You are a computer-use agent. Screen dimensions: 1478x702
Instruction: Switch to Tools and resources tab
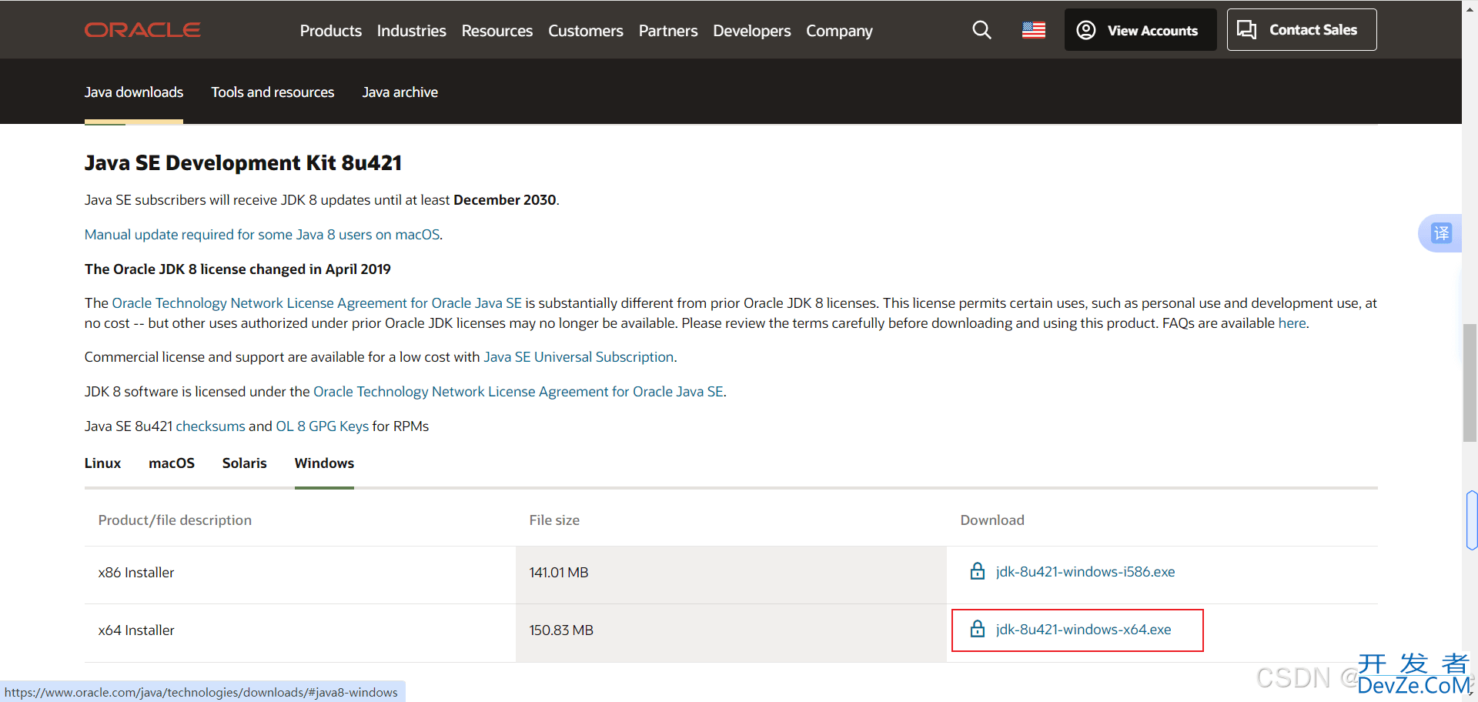click(x=273, y=92)
